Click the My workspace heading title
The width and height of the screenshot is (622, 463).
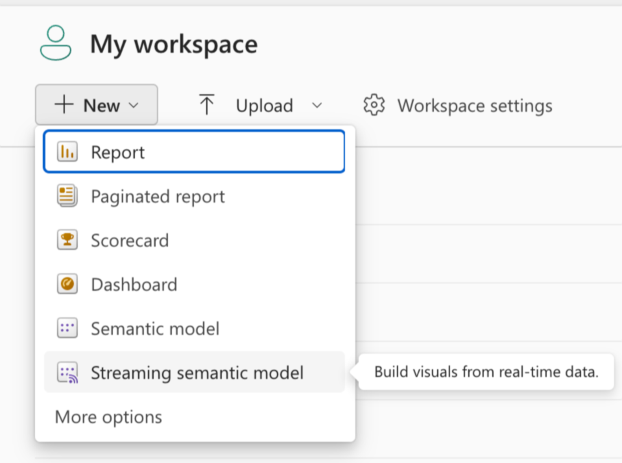click(x=174, y=44)
